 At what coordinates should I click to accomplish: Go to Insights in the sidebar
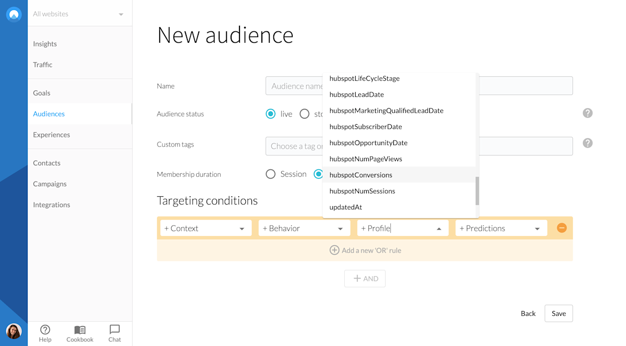click(45, 44)
